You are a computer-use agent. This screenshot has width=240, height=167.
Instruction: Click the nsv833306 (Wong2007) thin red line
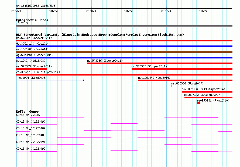[x=202, y=86]
